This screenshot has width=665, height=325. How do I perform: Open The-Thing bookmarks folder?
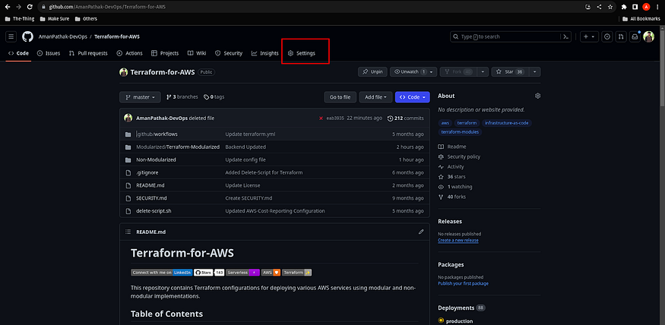(20, 19)
